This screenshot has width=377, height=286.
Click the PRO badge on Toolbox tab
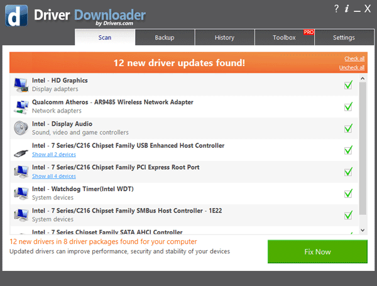click(309, 32)
